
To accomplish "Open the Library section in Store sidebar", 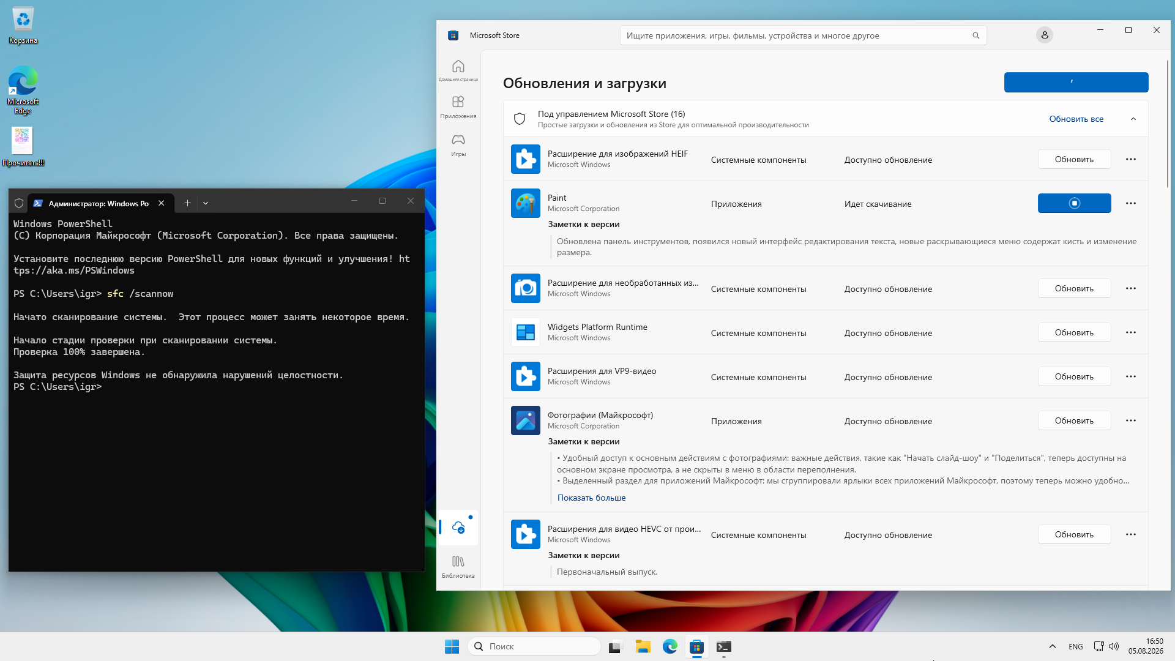I will pyautogui.click(x=458, y=566).
